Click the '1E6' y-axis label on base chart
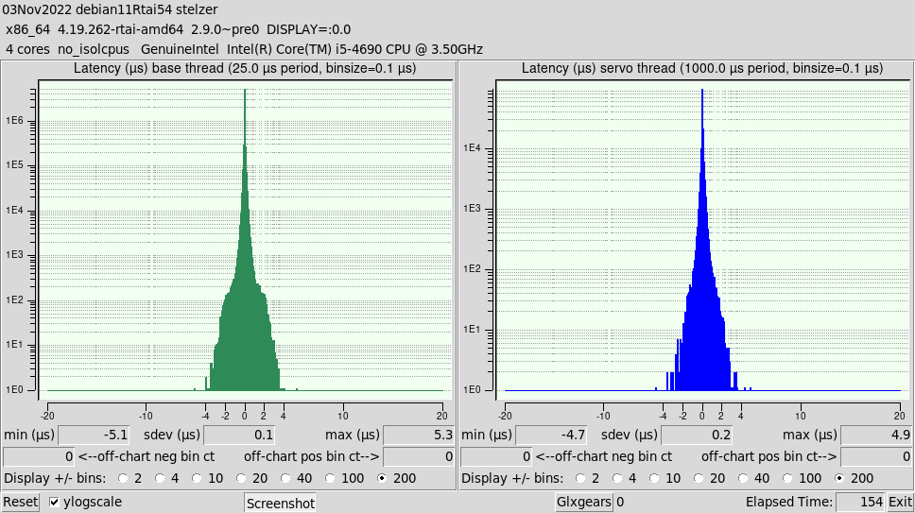915x513 pixels. (14, 121)
